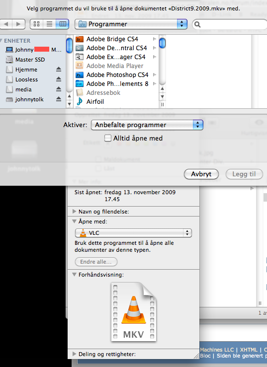Screen dimensions: 267x367
Task: Collapse the Forhåndsvisning section
Action: click(x=74, y=274)
